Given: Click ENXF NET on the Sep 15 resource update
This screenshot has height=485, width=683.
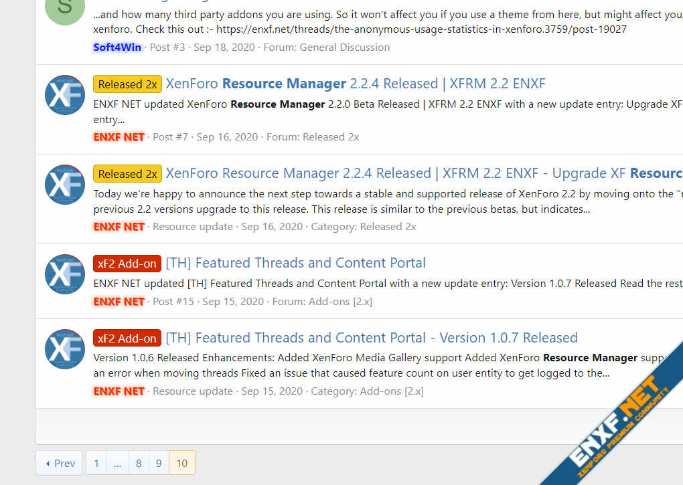Looking at the screenshot, I should (x=119, y=391).
